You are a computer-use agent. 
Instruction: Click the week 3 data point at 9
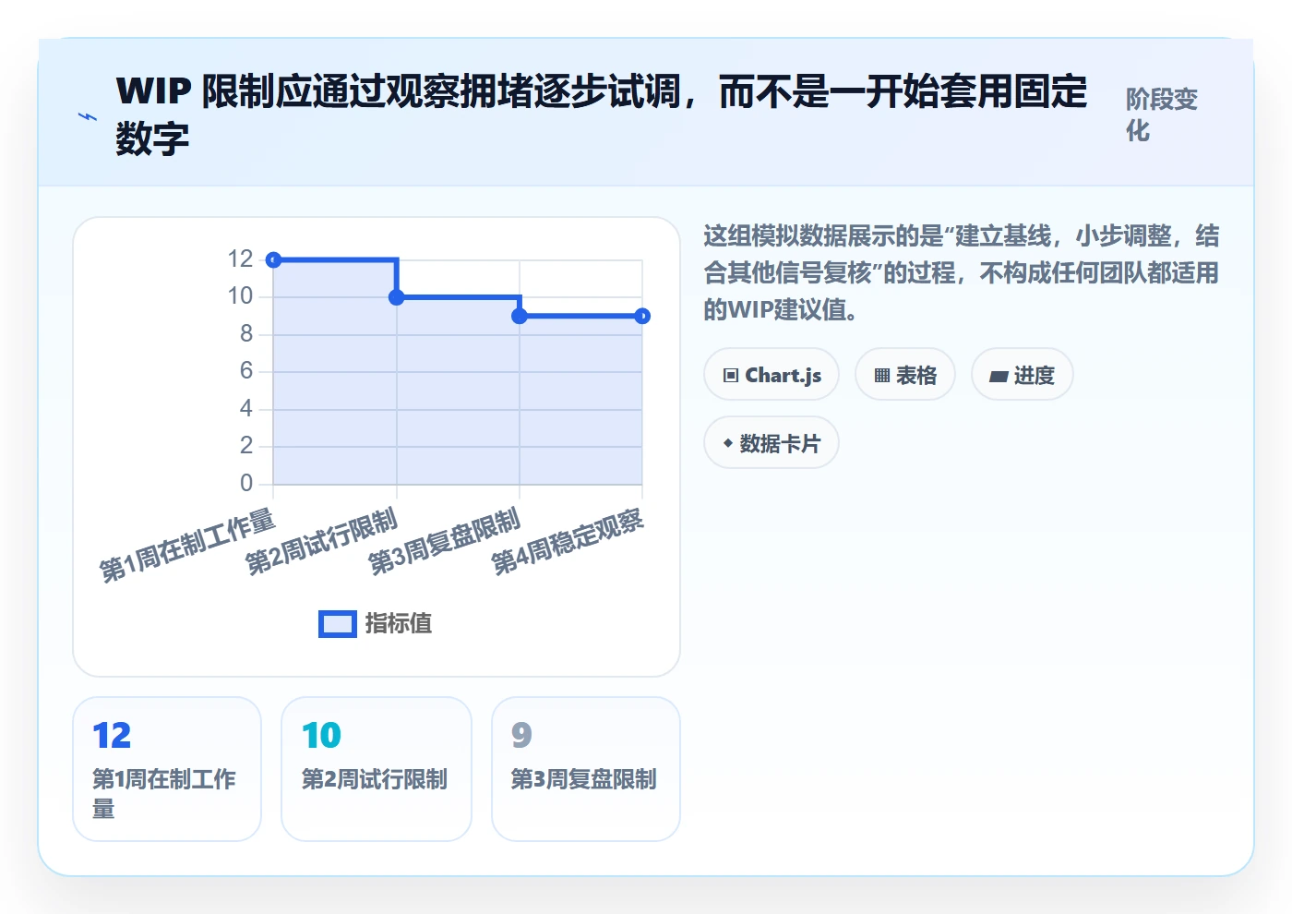point(520,316)
